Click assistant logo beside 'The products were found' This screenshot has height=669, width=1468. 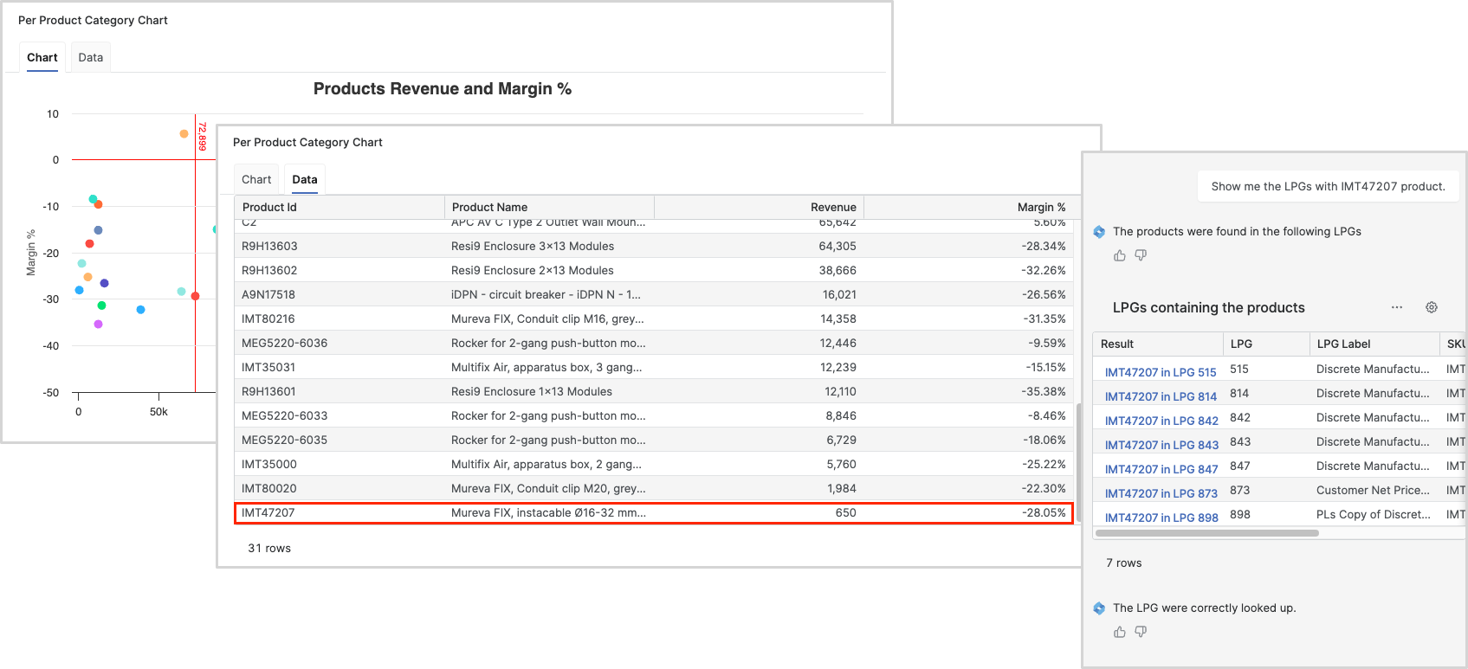coord(1099,232)
